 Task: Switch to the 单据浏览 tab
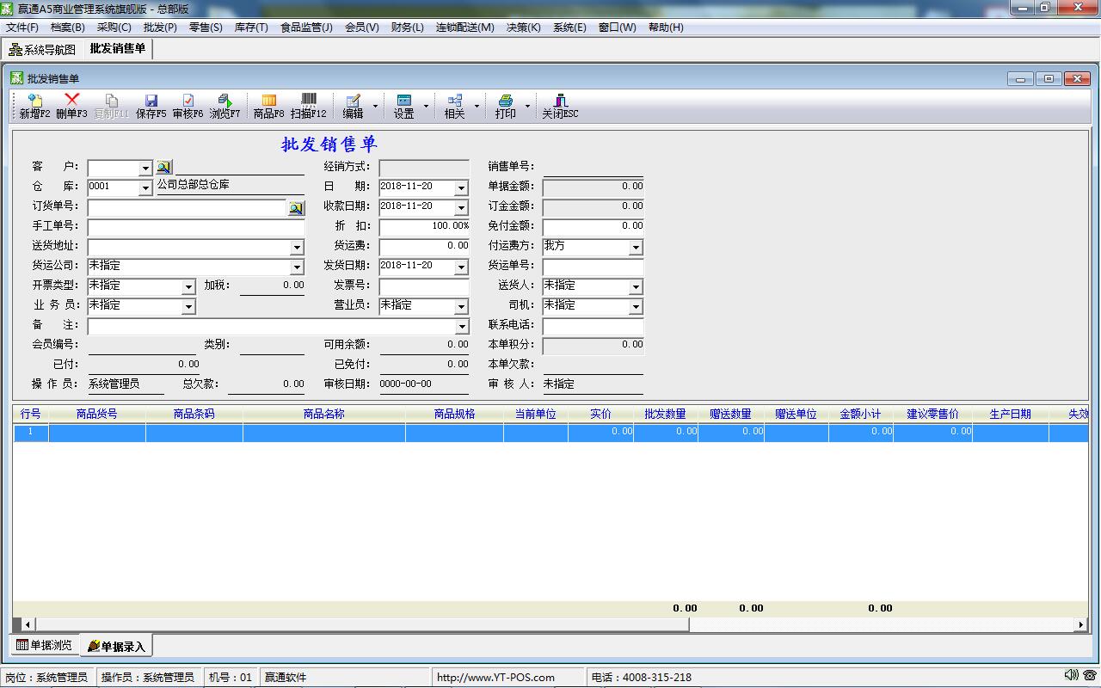tap(45, 645)
